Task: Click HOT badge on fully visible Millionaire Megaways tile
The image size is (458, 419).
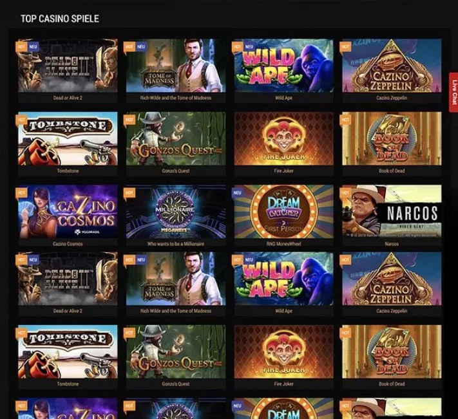Action: tap(129, 193)
